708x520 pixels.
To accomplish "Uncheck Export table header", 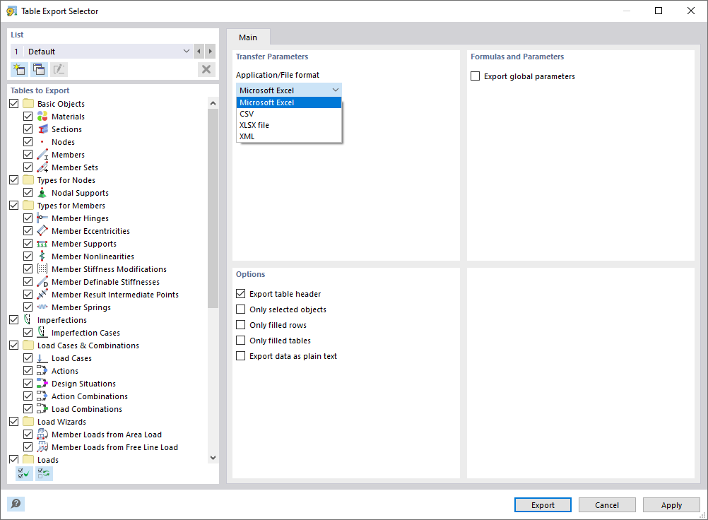I will (x=241, y=293).
